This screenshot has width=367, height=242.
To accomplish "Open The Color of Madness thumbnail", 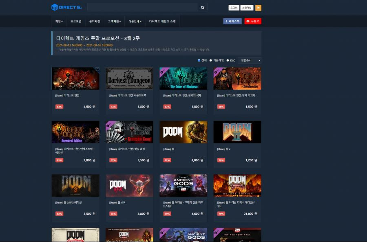I will click(183, 78).
